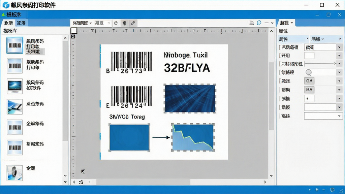Viewport: 345px width, 194px height.
Task: Select the highlighted first barcode template thumbnail
Action: coord(15,45)
